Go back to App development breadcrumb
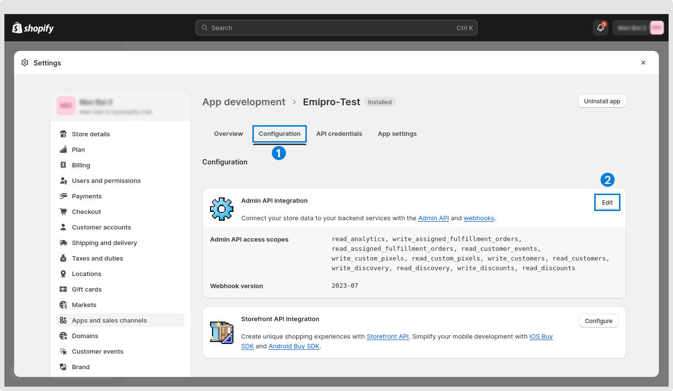This screenshot has width=673, height=391. pos(244,102)
